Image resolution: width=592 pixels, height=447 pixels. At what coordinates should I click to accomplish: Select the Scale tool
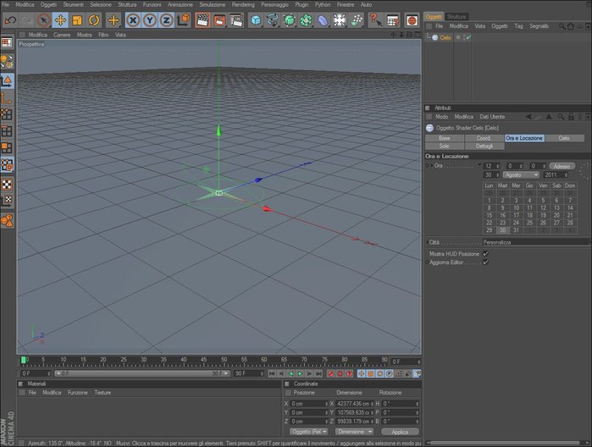pos(77,20)
